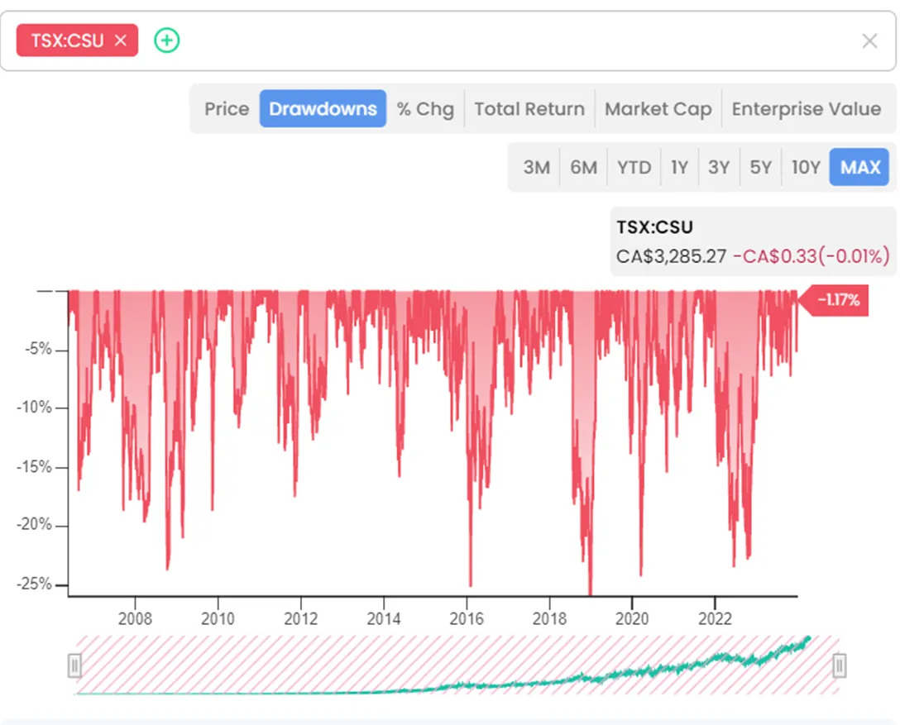Choose the YTD time range
The width and height of the screenshot is (900, 725).
[634, 168]
